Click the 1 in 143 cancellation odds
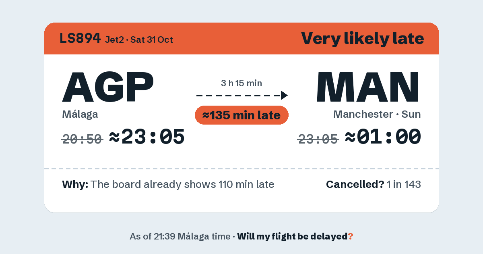Screen dimensions: 483x254 point(404,185)
